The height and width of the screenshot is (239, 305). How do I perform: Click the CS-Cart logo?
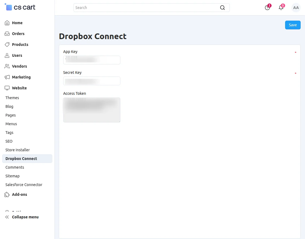20,7
